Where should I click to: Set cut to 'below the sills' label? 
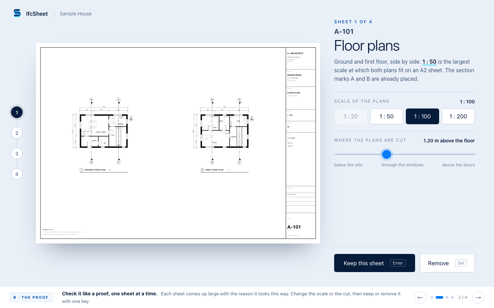tap(348, 165)
